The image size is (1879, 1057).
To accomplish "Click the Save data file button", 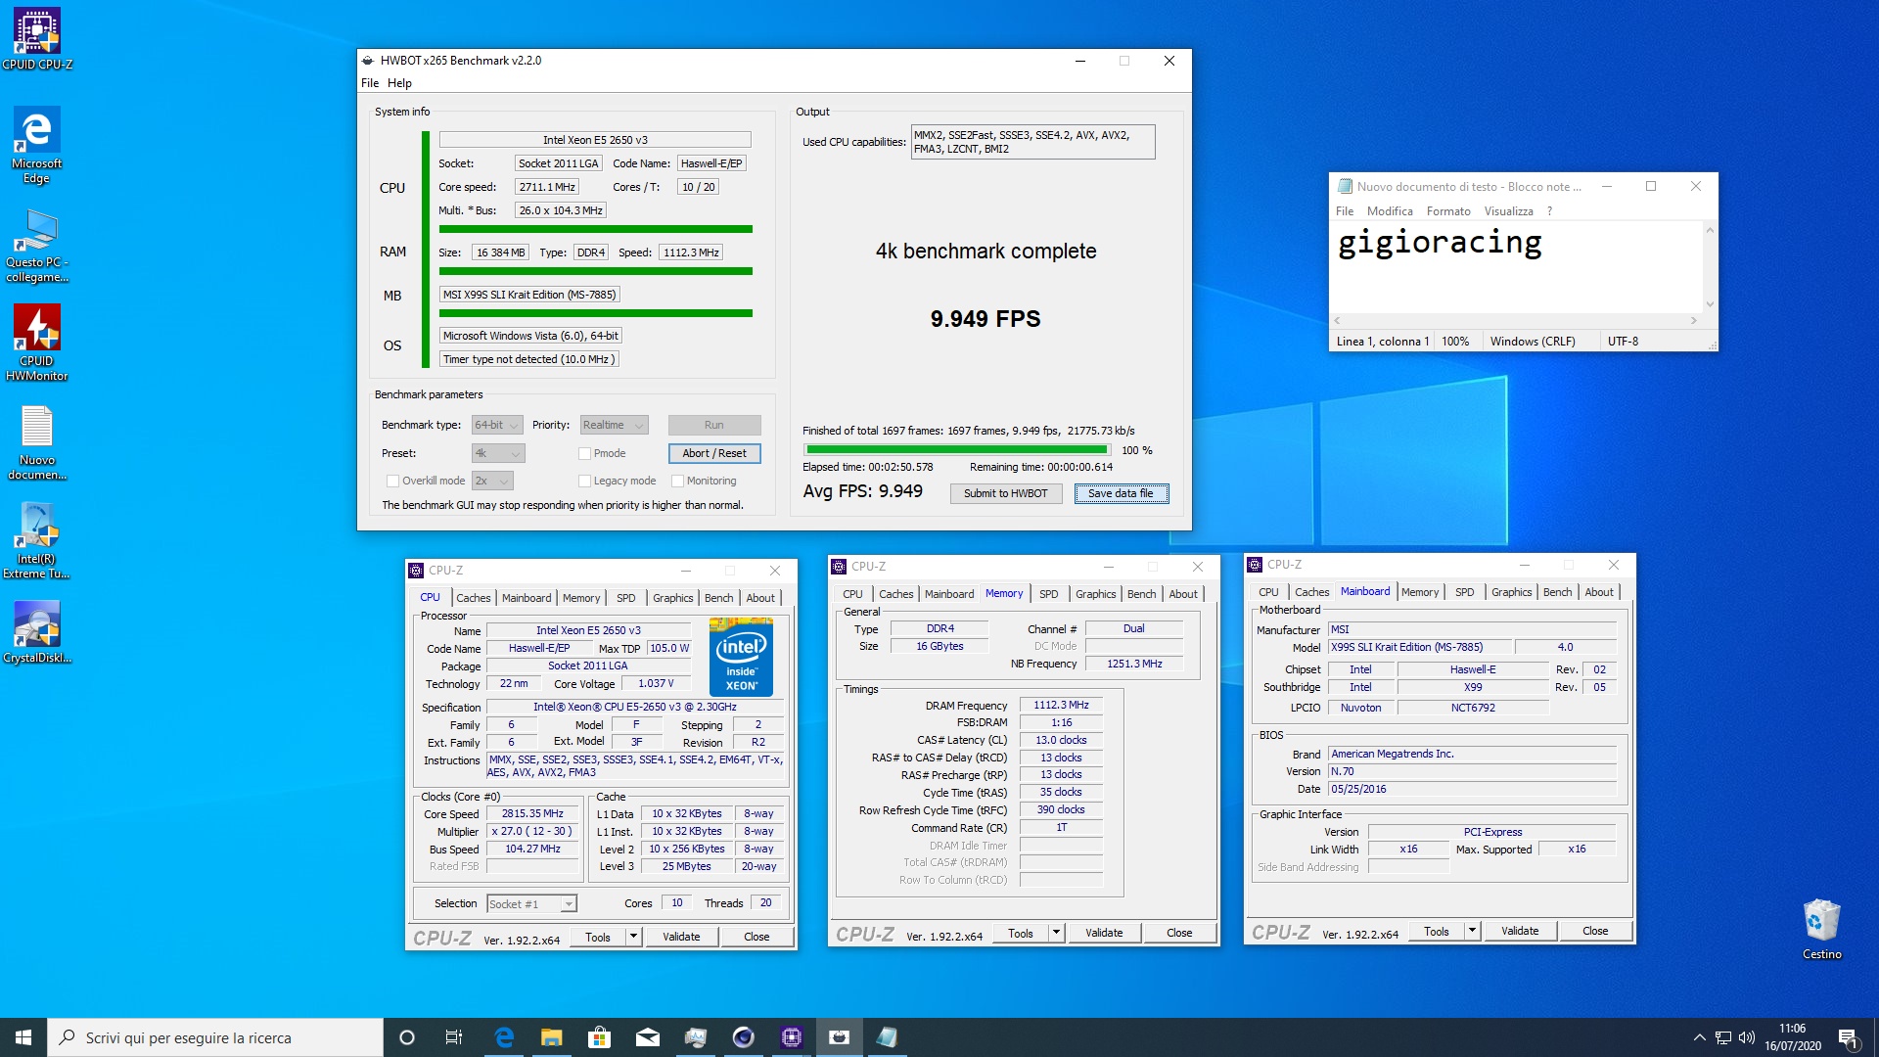I will coord(1121,493).
